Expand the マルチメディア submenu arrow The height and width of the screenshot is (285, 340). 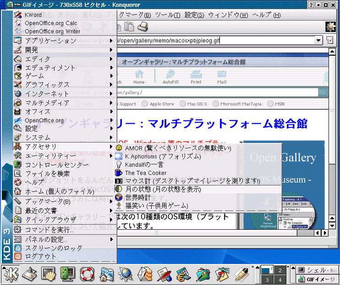point(111,103)
